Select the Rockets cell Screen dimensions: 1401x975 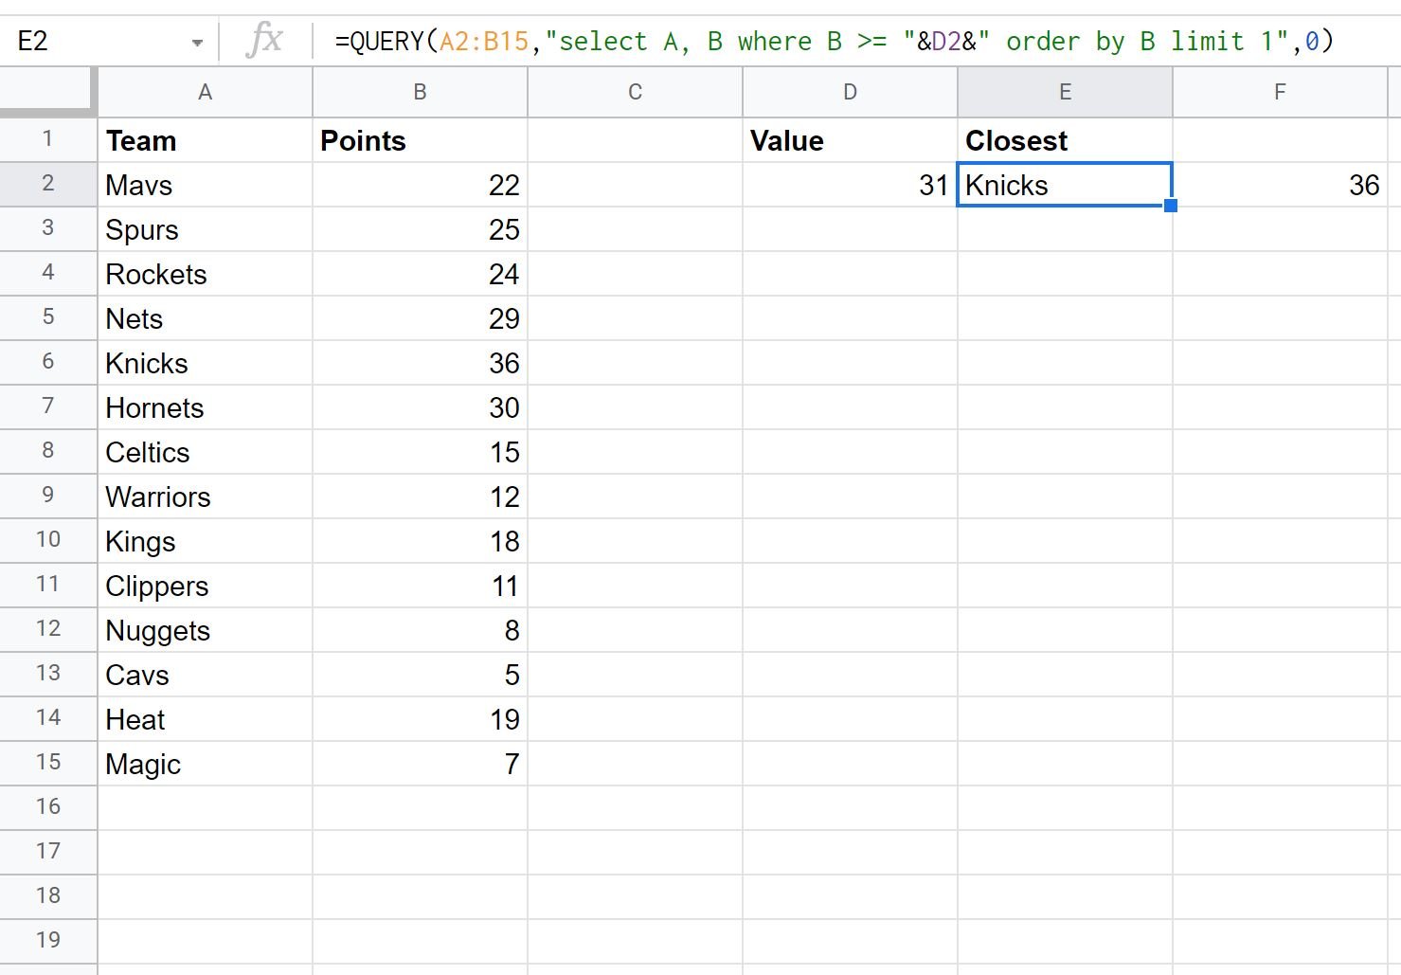click(205, 274)
